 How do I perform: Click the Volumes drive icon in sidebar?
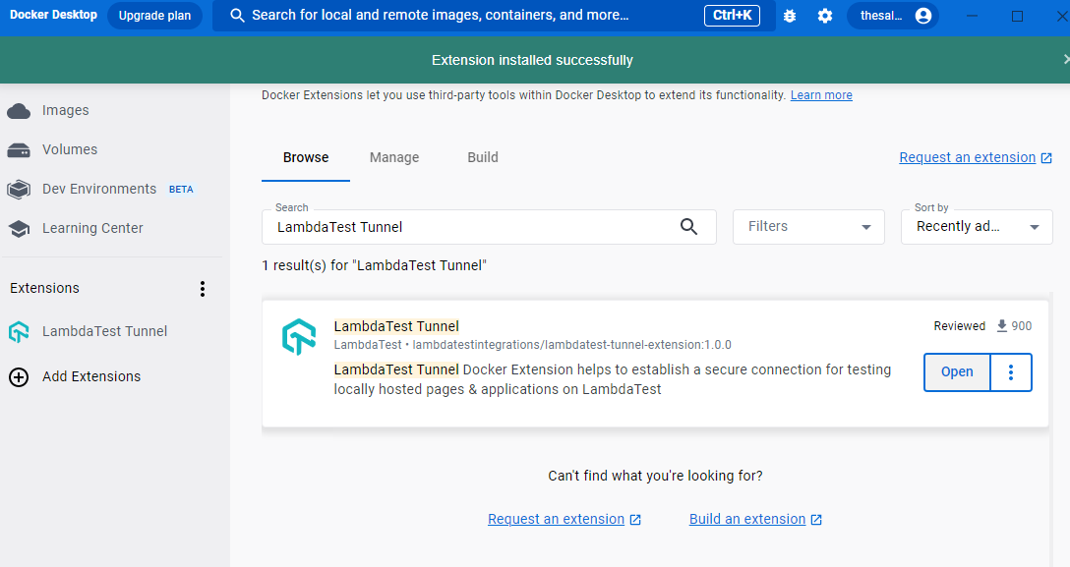[19, 150]
